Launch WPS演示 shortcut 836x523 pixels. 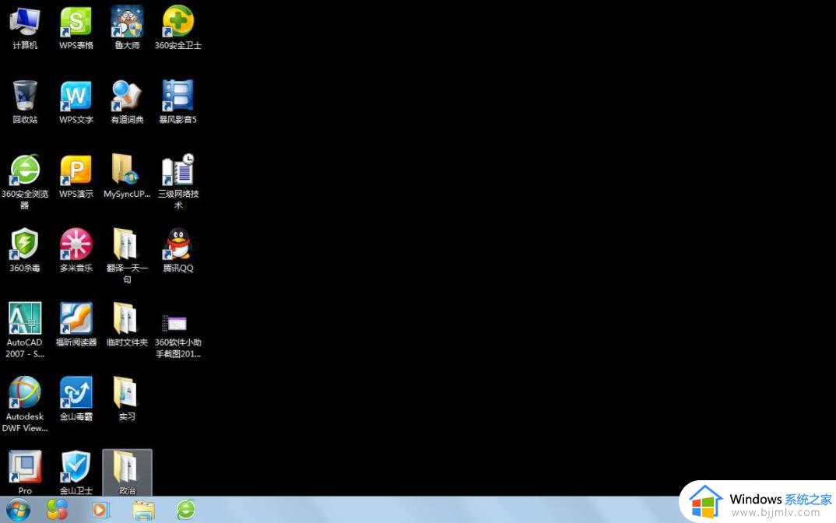point(76,176)
